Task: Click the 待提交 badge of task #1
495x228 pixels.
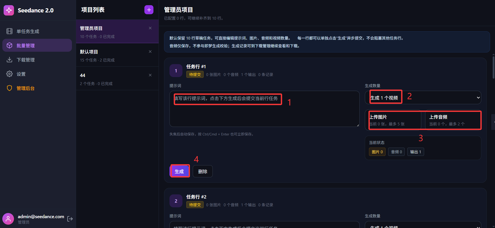Action: coord(195,74)
